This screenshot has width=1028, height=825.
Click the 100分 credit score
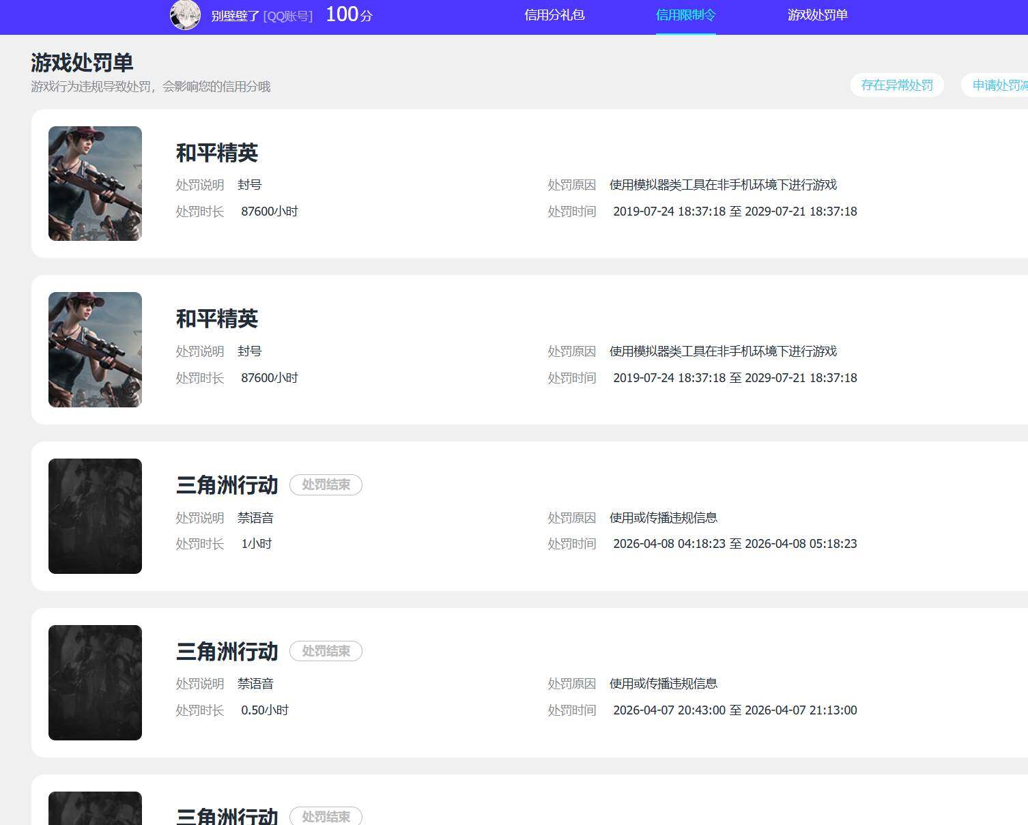(x=349, y=14)
